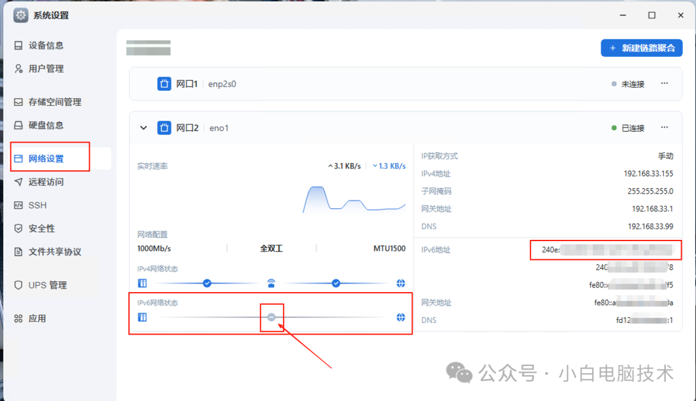
Task: Click the 存储空间管理 icon
Action: (18, 102)
